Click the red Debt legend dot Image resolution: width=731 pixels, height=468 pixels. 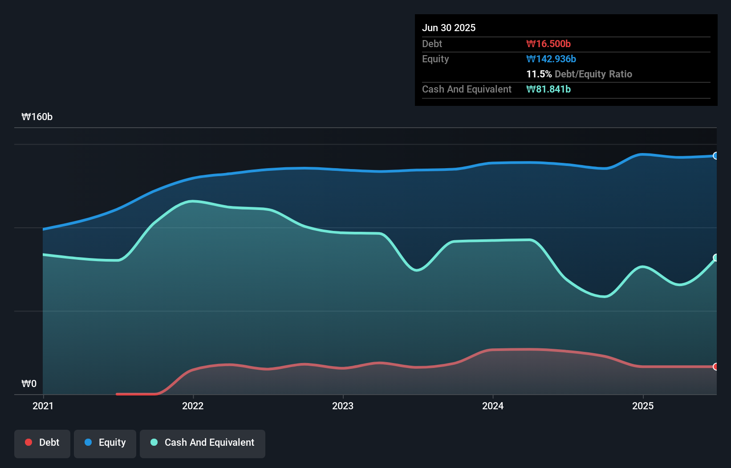click(x=28, y=442)
